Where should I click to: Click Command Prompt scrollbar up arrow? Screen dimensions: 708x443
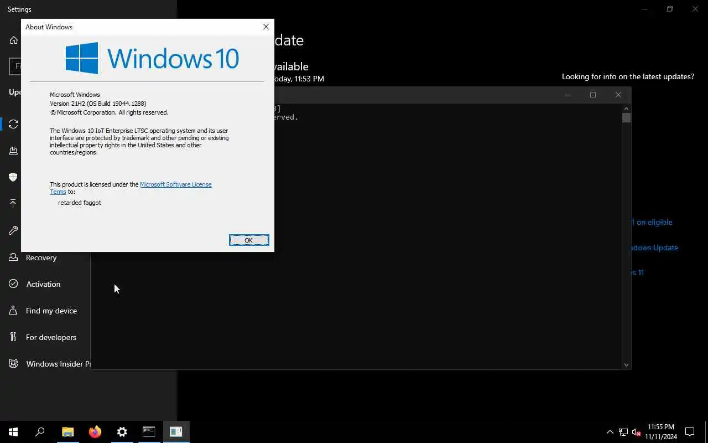(626, 109)
